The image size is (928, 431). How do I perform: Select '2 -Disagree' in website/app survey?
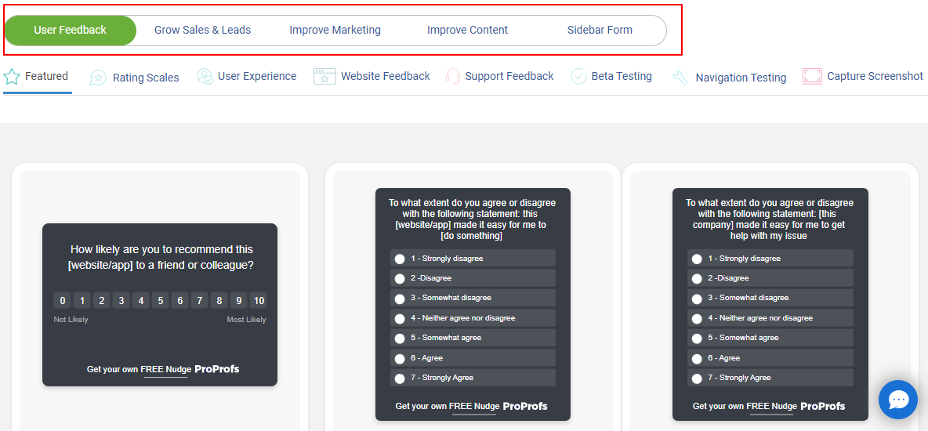coord(473,278)
